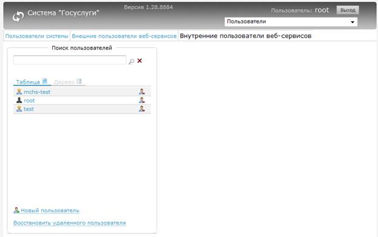Click the action icon at right of root row
The image size is (378, 237).
pyautogui.click(x=142, y=100)
